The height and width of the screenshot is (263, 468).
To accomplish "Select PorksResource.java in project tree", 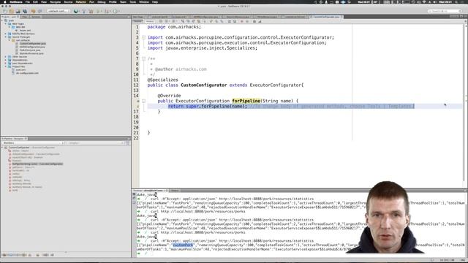I will pyautogui.click(x=30, y=50).
